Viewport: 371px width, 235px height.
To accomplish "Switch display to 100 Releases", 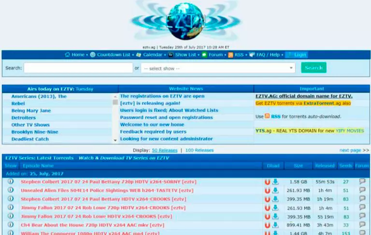I will (200, 150).
